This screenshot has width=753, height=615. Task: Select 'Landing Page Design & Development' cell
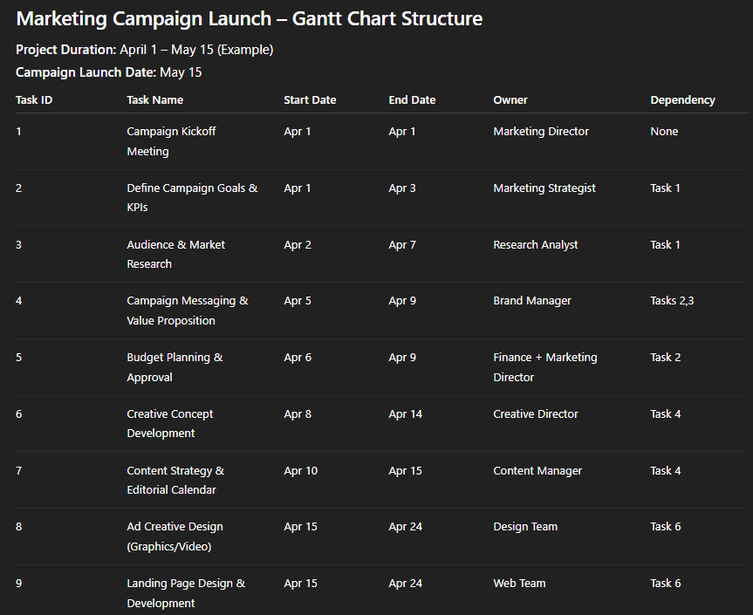[186, 593]
